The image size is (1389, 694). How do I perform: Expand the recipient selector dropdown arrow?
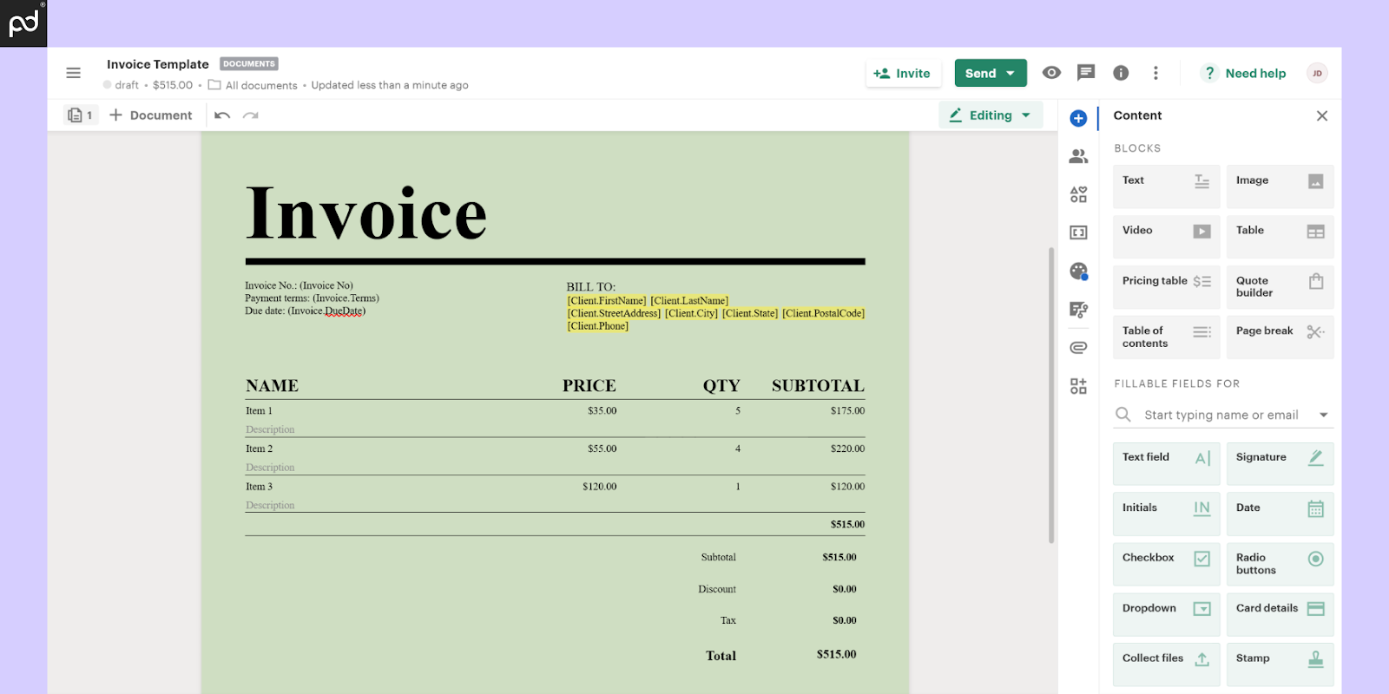1324,415
